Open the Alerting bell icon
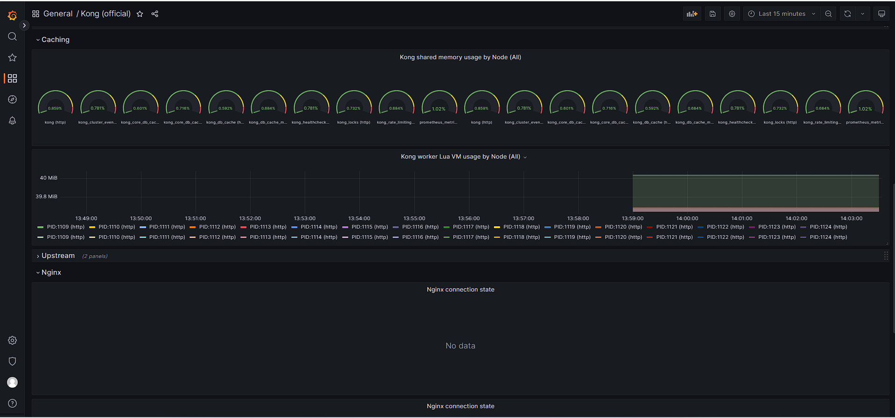Viewport: 895px width, 418px height. point(12,120)
